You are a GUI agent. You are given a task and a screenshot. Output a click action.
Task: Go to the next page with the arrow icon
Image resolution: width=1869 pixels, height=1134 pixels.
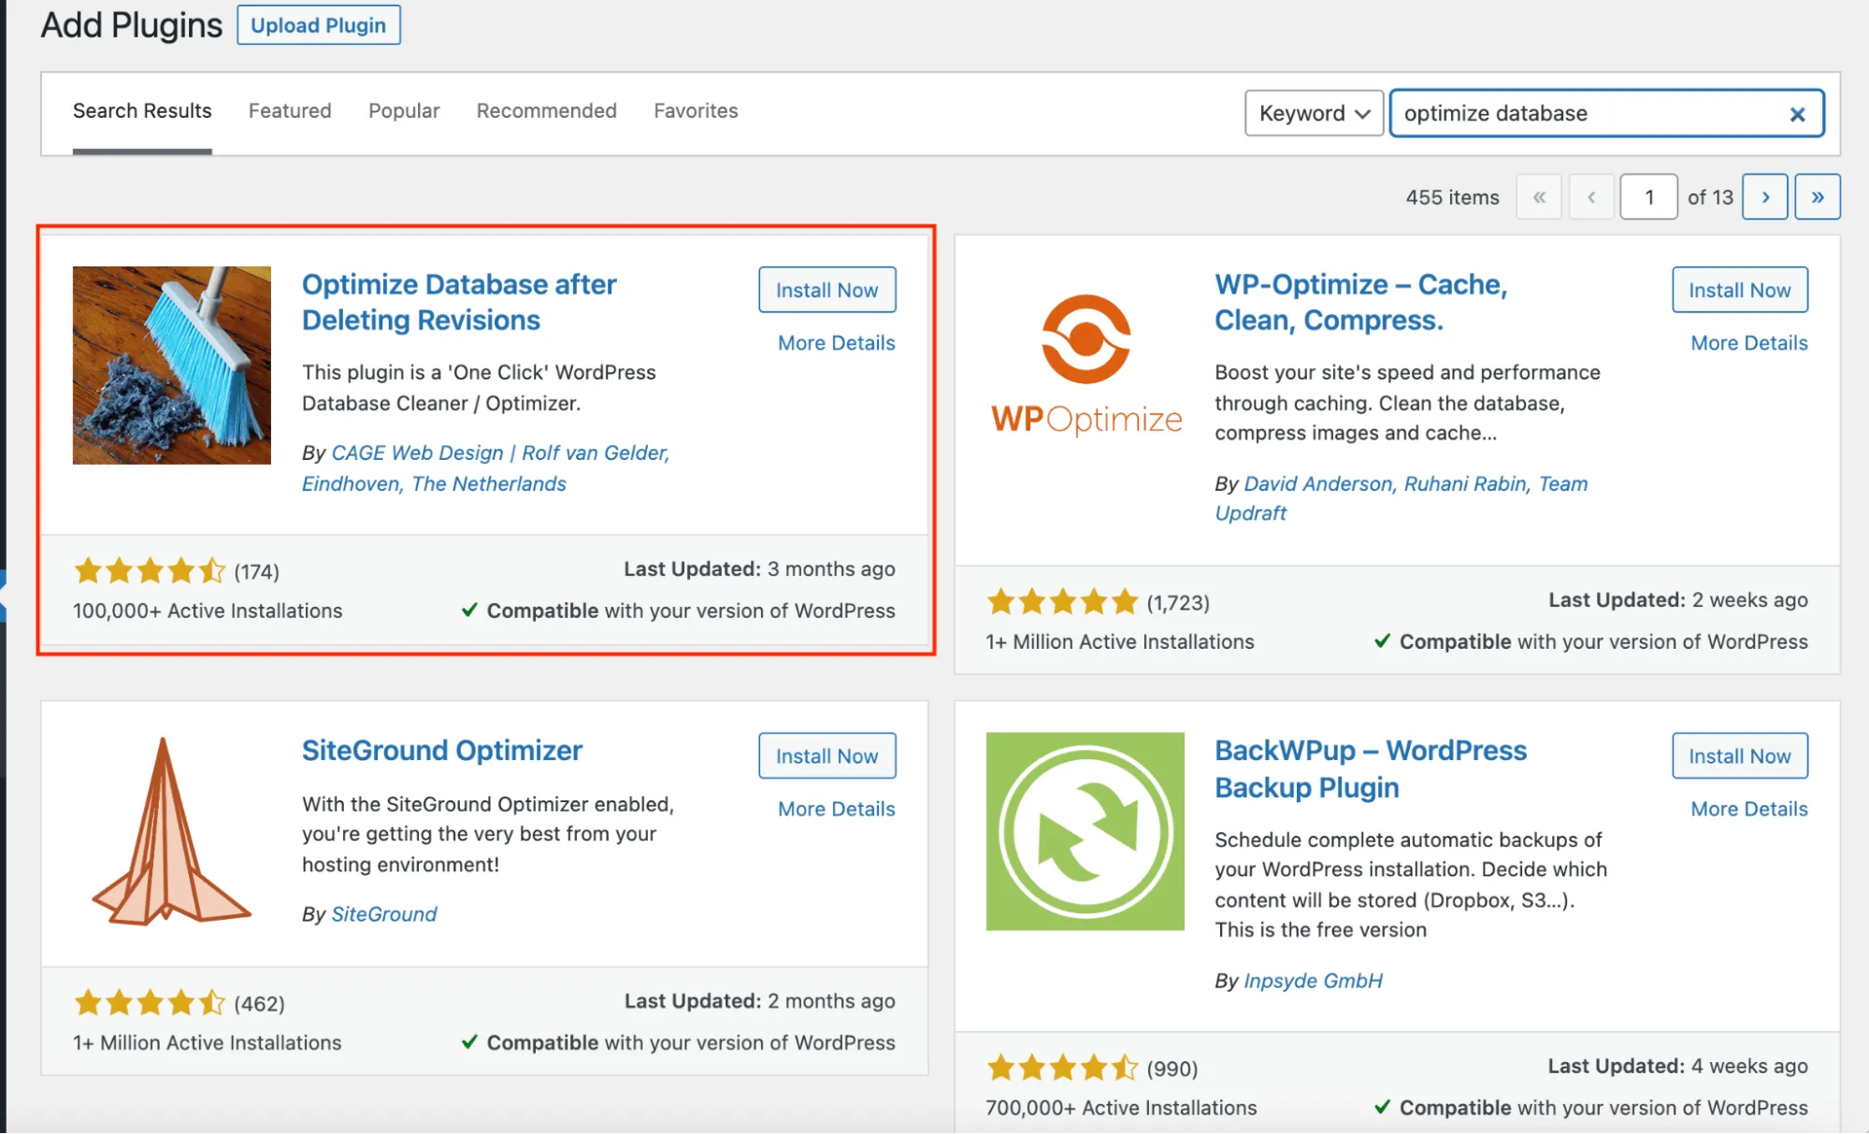pyautogui.click(x=1765, y=196)
